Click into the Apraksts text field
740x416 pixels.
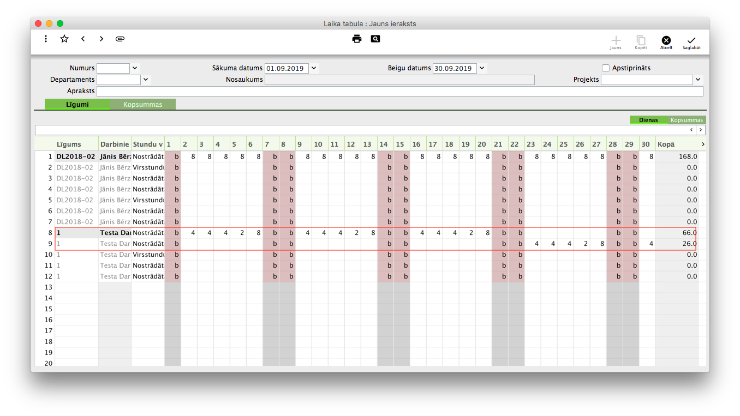tap(399, 91)
